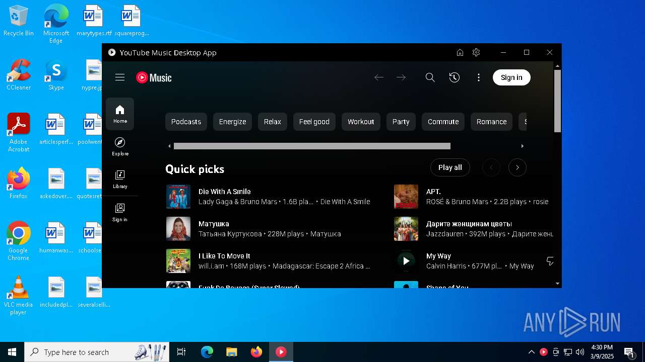
Task: Select Library in the sidebar
Action: pyautogui.click(x=120, y=179)
